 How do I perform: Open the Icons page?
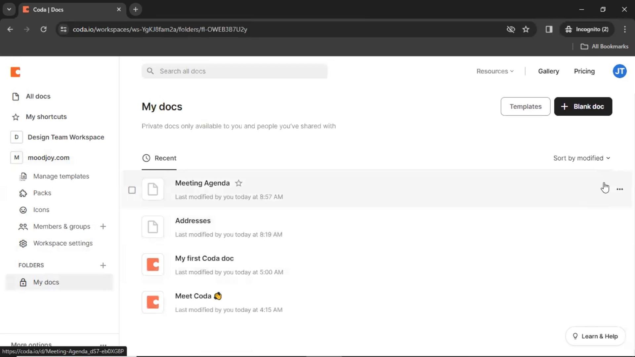point(34,210)
